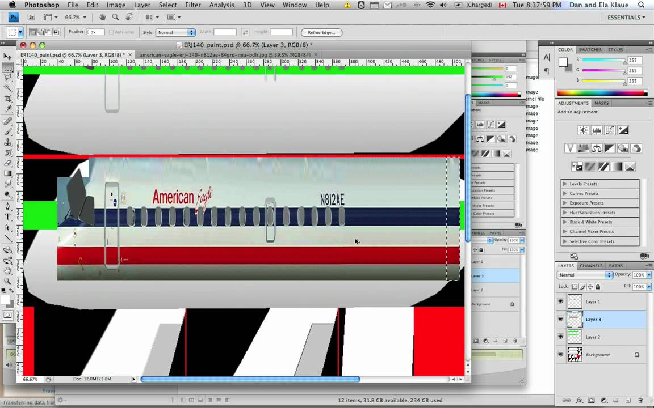Viewport: 654px width, 408px height.
Task: Open the Filter menu
Action: point(192,5)
